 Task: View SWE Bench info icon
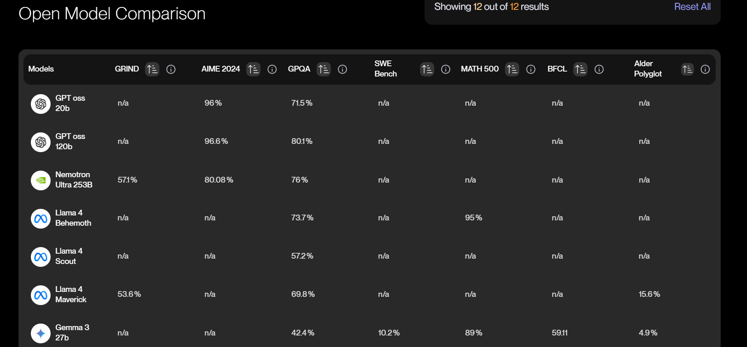(446, 69)
